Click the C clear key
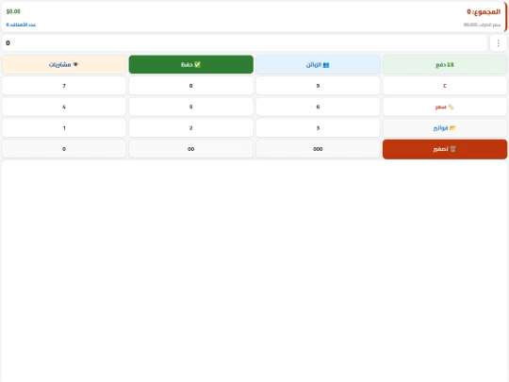 point(445,86)
